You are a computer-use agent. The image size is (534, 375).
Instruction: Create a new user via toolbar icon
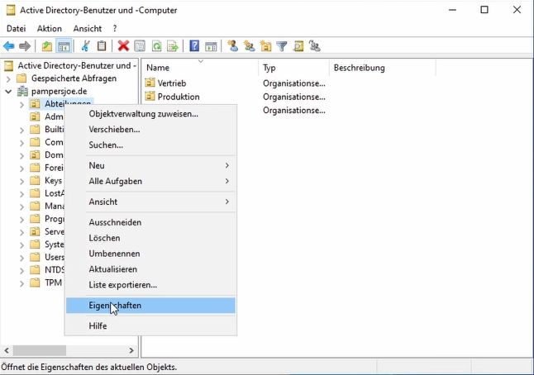coord(233,46)
